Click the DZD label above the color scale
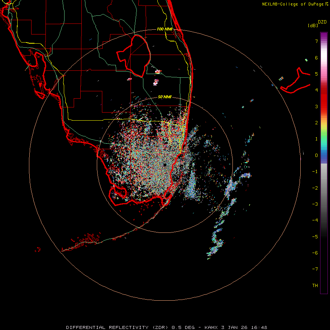 pos(322,22)
